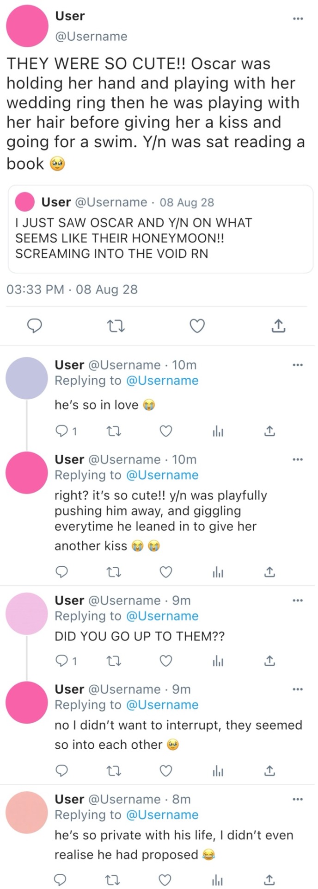Like the 'DID YOU GO UP TO THEM??' reply

click(166, 661)
